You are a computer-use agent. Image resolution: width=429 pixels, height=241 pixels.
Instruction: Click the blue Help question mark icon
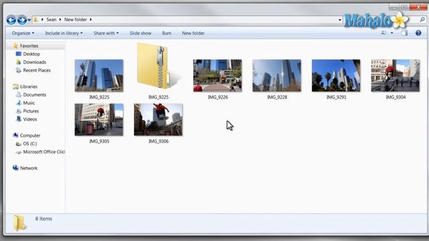(418, 33)
